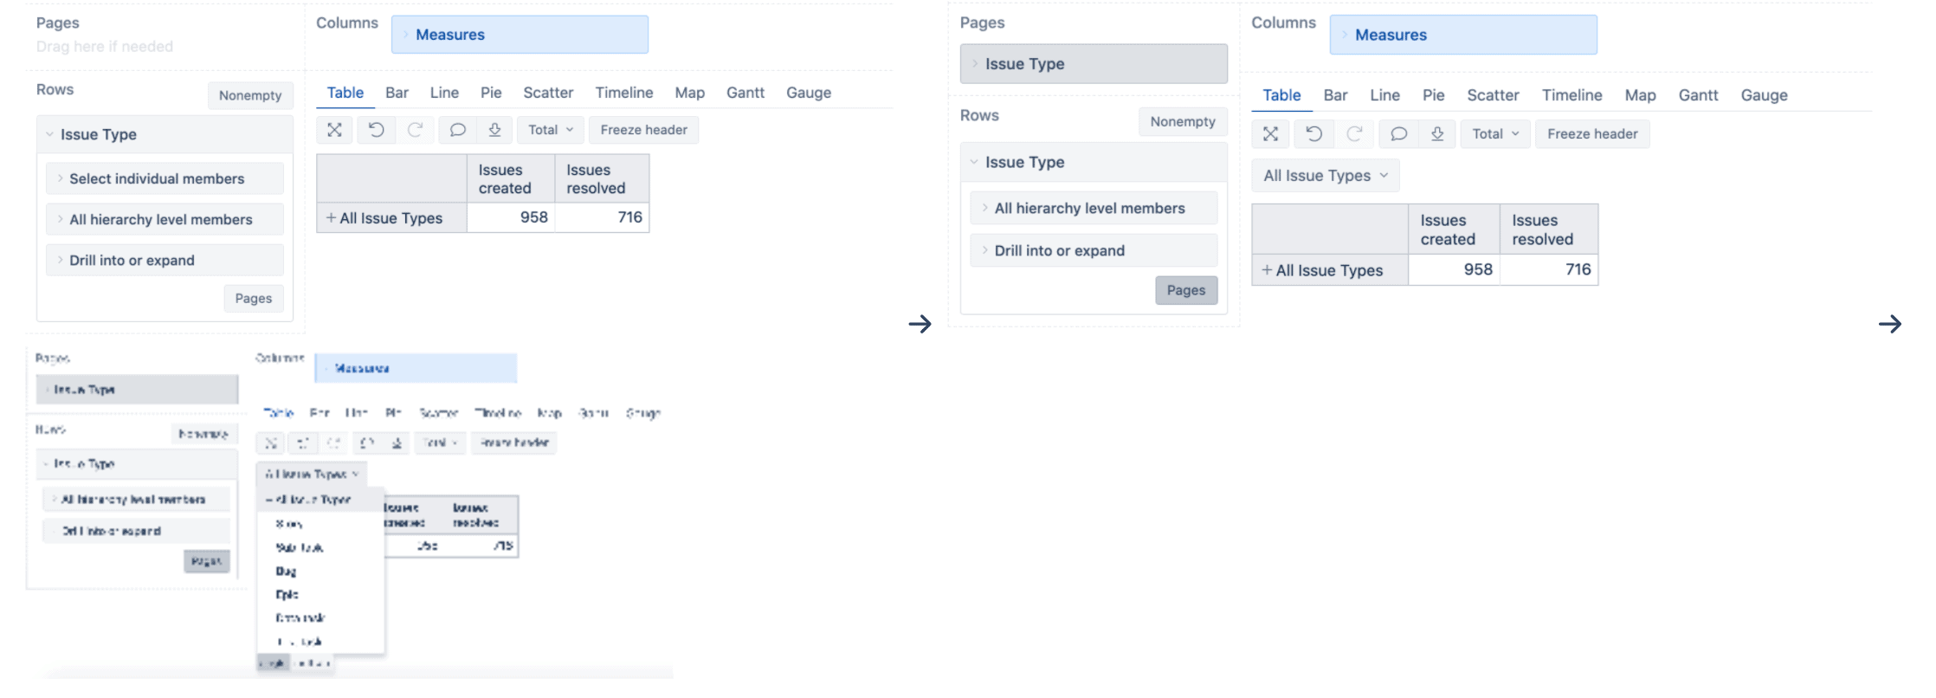Expand All hierarchy level members in report with Pages highlighted
The width and height of the screenshot is (1936, 698).
pos(1094,209)
